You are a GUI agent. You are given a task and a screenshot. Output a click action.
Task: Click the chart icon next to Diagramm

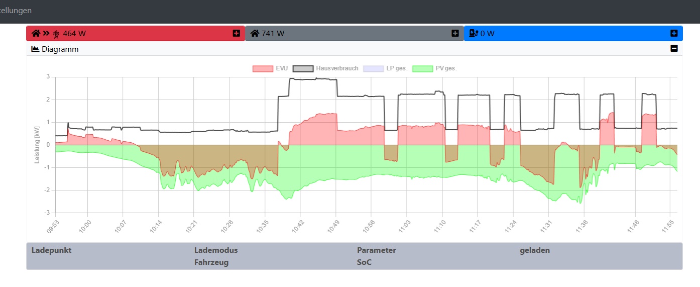35,49
